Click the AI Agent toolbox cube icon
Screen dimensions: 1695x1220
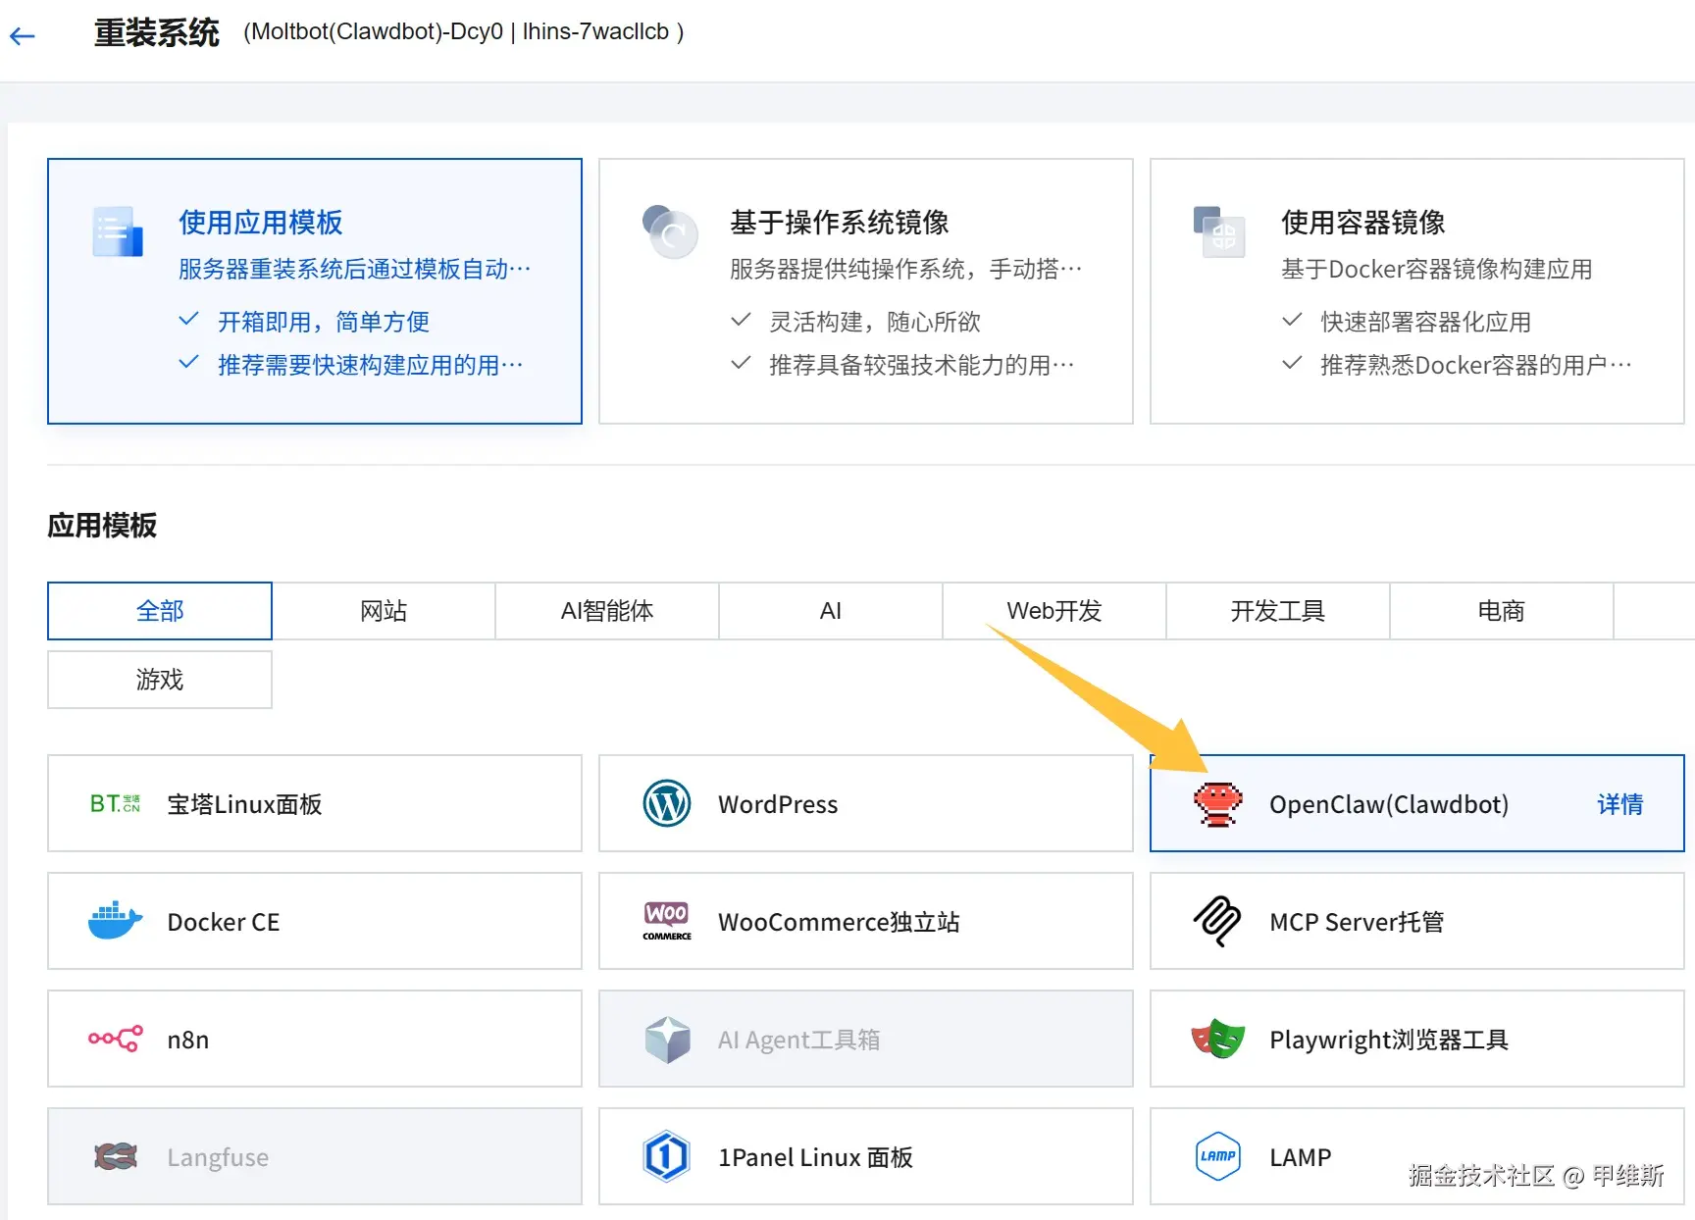point(667,1040)
